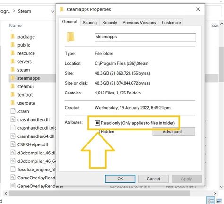224x204 pixels.
Task: Cancel the Properties dialog
Action: pyautogui.click(x=153, y=179)
